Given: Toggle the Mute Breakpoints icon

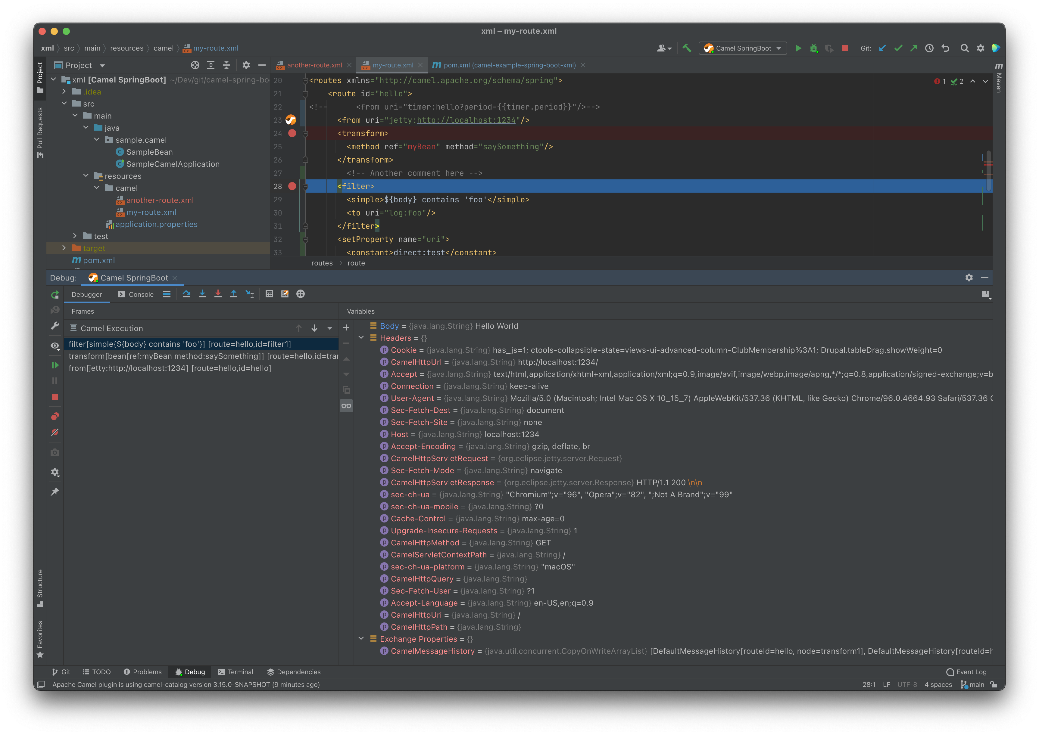Looking at the screenshot, I should coord(55,432).
